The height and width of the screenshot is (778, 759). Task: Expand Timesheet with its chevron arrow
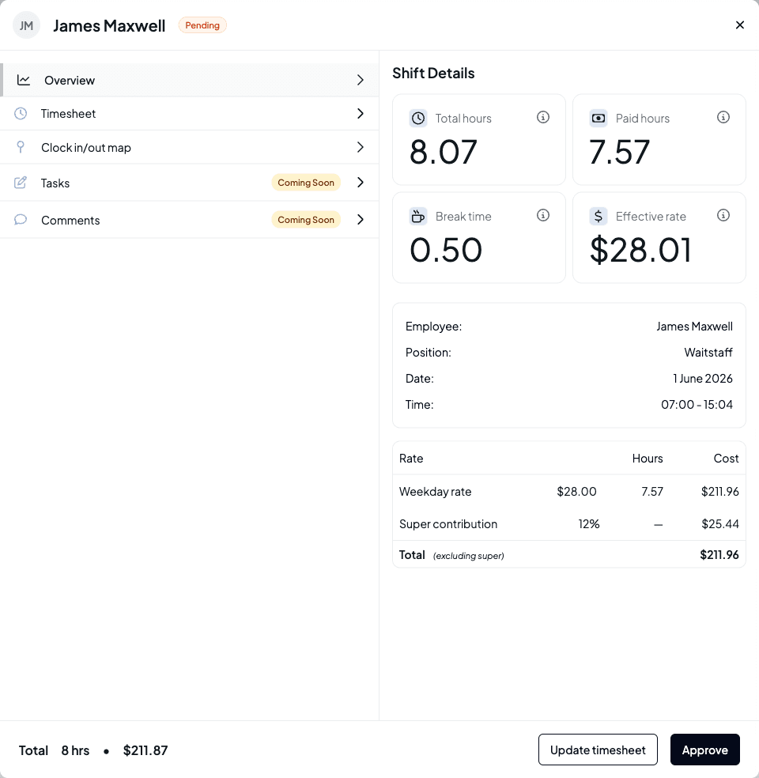[361, 114]
